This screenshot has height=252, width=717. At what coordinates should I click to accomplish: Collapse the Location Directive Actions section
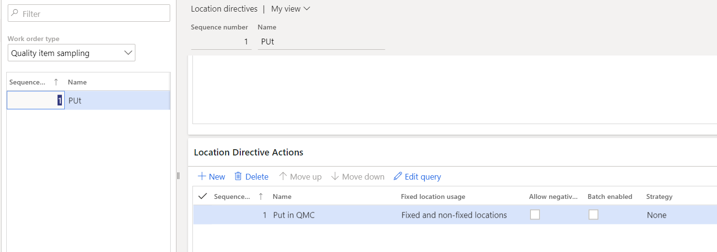(249, 153)
